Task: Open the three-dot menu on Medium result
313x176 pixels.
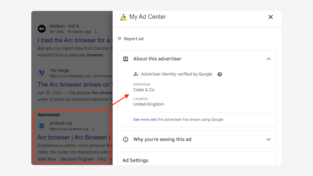Action: pos(95,32)
